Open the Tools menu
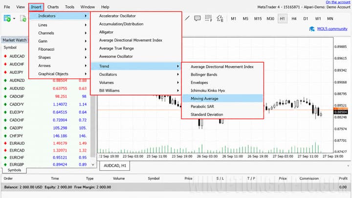 (x=69, y=7)
